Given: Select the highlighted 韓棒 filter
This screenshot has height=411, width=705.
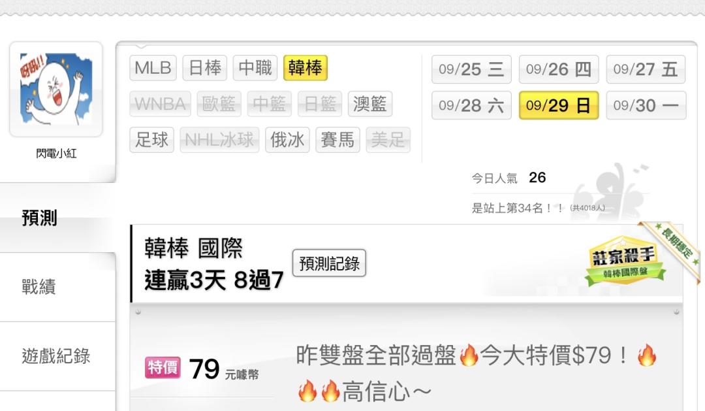Looking at the screenshot, I should (x=305, y=68).
